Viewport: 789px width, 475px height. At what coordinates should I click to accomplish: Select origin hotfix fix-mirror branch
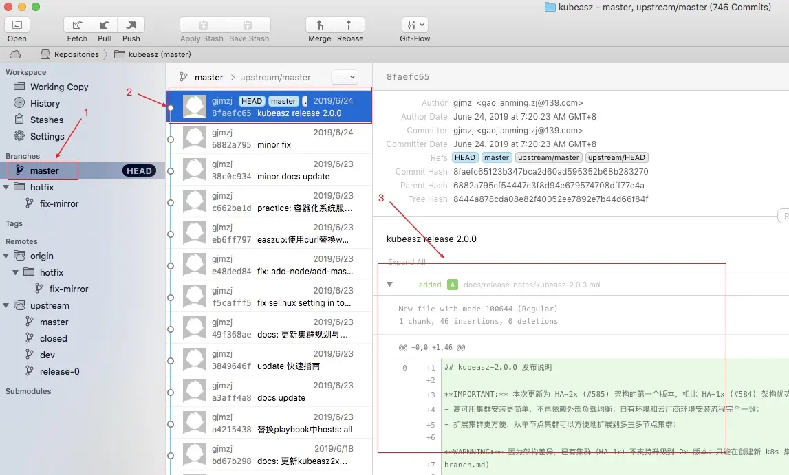tap(68, 289)
